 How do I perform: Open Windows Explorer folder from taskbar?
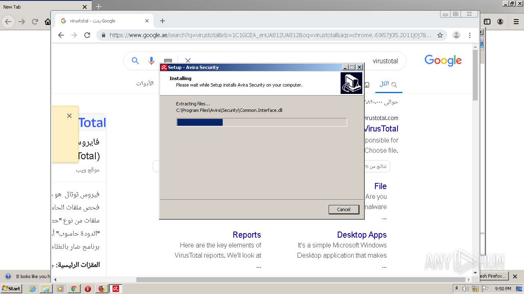46,289
